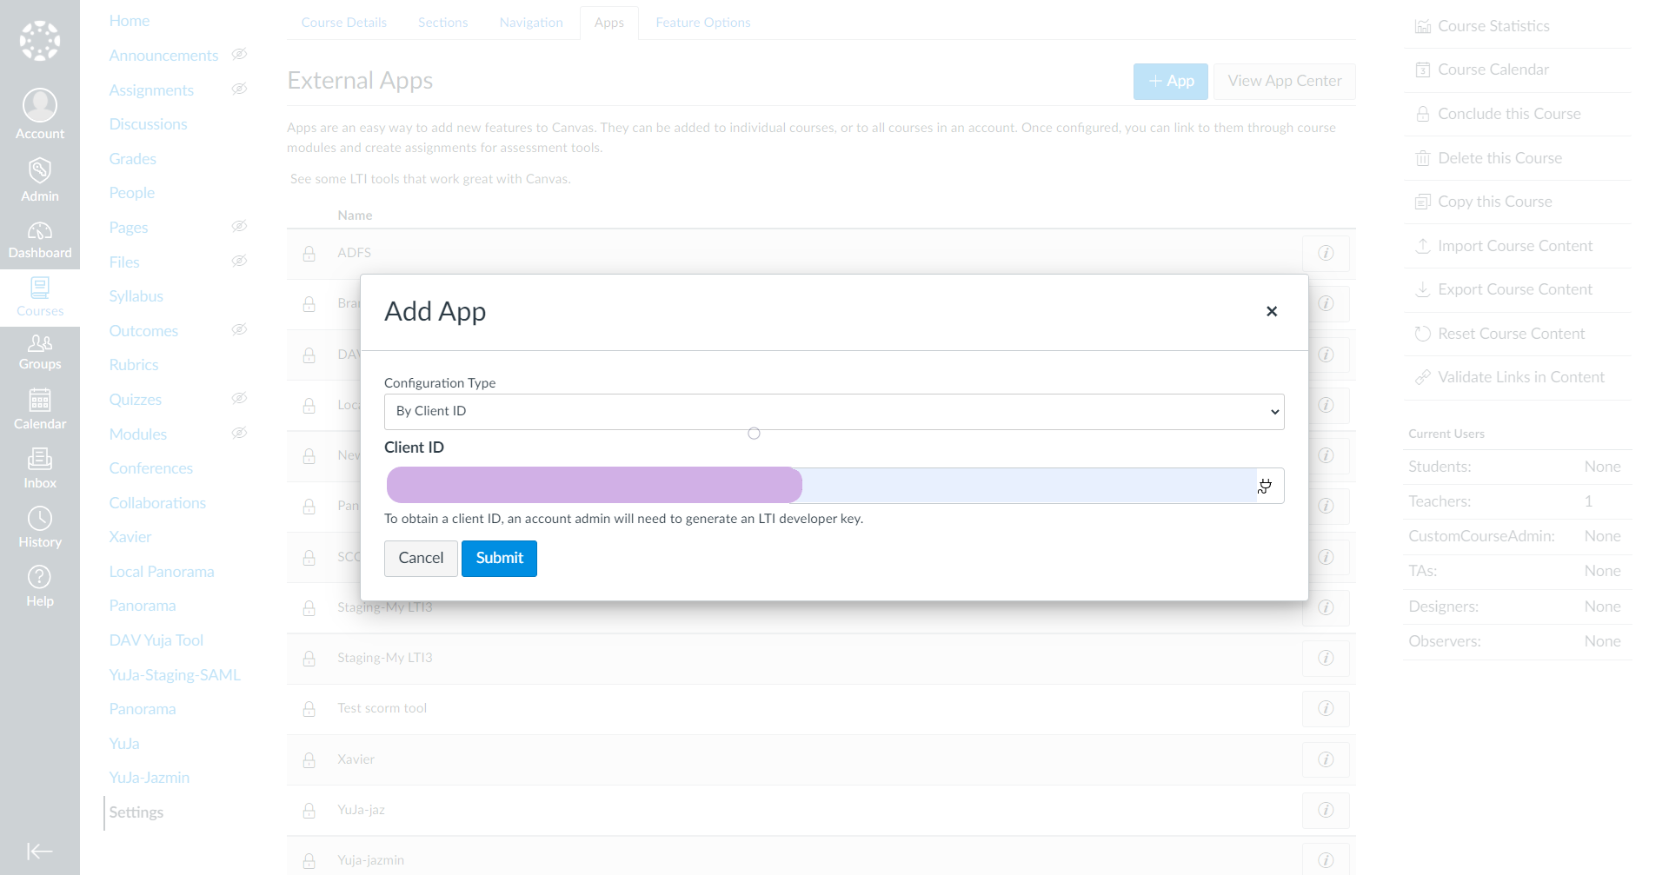Click info icon for Test scorm tool
Image resolution: width=1669 pixels, height=875 pixels.
click(1326, 708)
